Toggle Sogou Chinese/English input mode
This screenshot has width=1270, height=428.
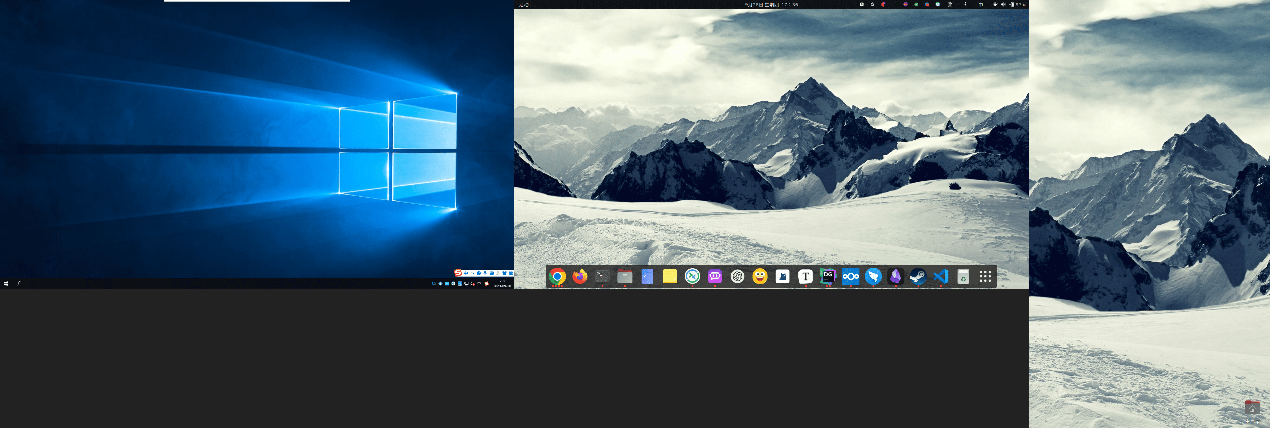pyautogui.click(x=466, y=273)
